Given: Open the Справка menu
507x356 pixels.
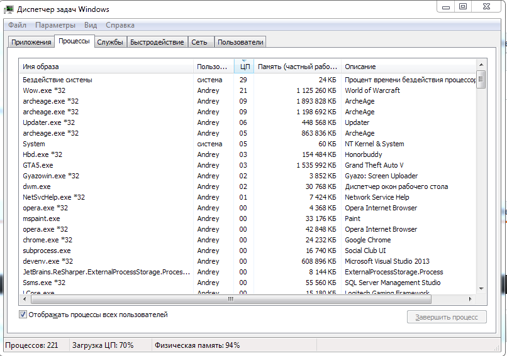Looking at the screenshot, I should point(120,25).
